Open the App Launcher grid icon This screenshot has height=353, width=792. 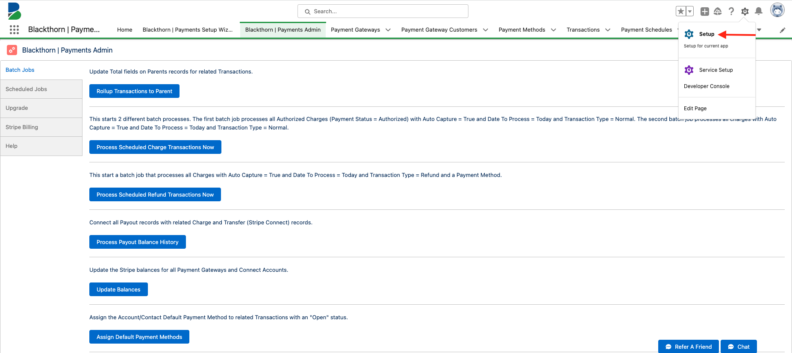pos(14,29)
